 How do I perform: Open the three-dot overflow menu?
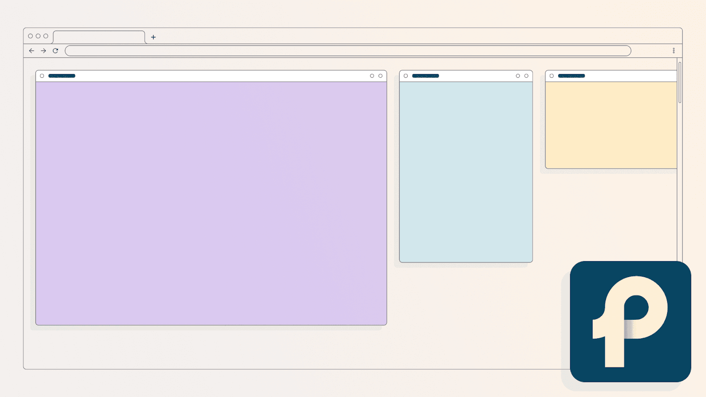click(674, 50)
